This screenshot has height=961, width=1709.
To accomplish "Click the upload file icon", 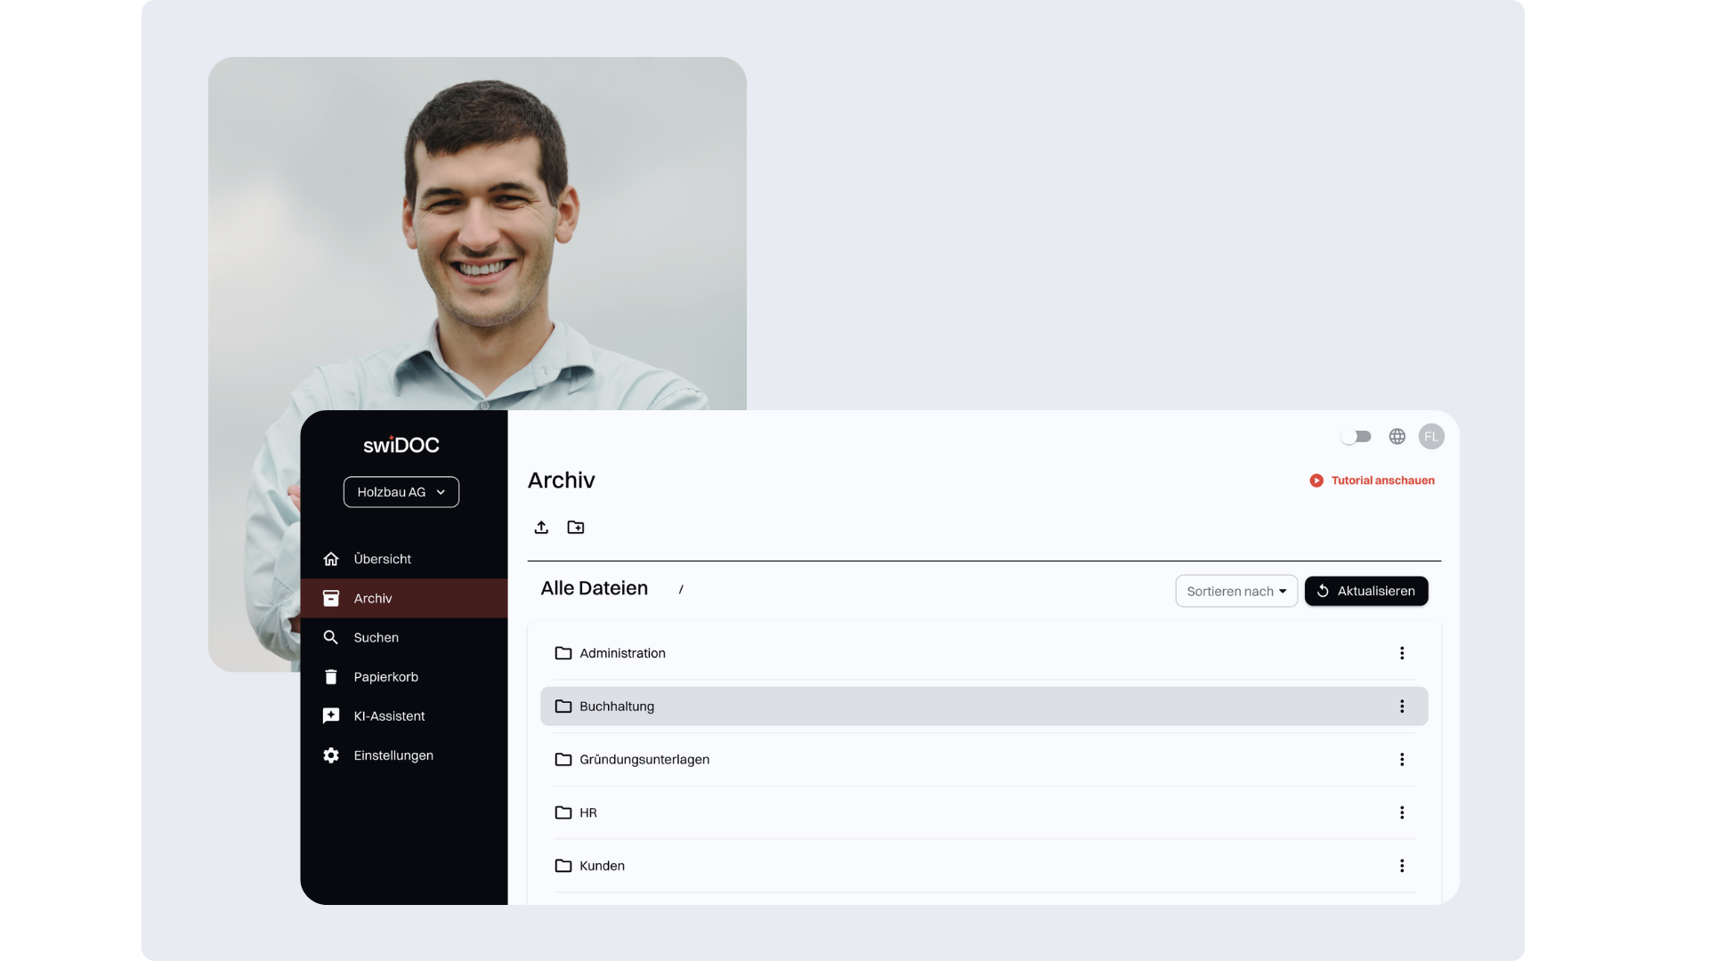I will click(x=541, y=528).
